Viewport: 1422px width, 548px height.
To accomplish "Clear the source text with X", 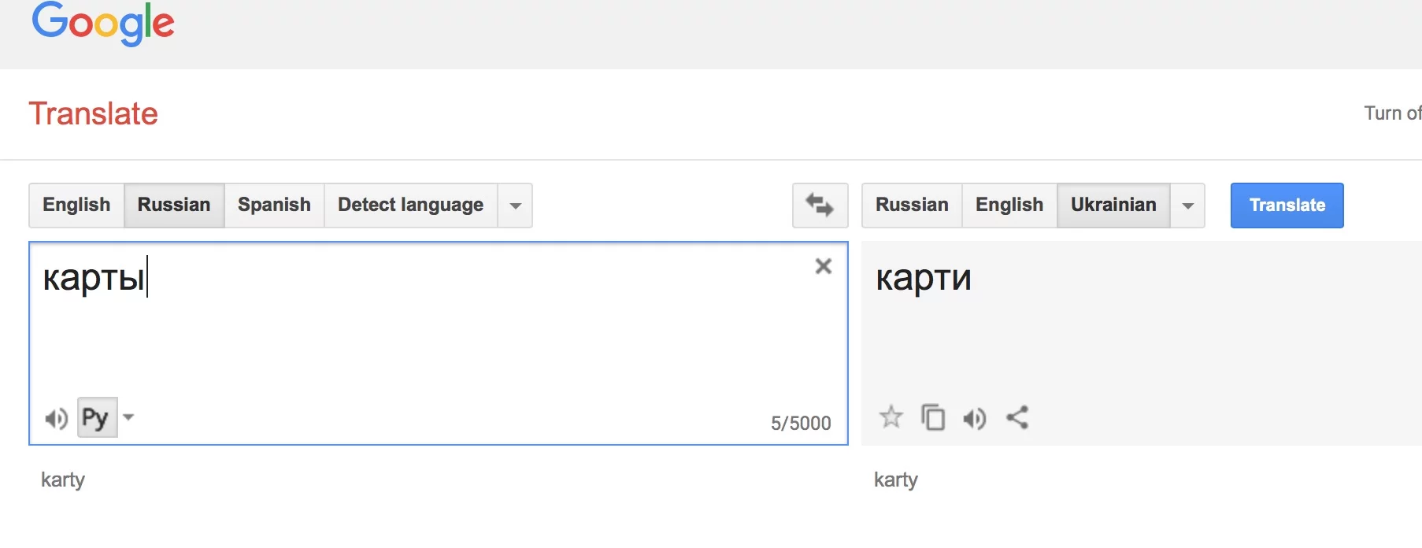I will pos(823,266).
